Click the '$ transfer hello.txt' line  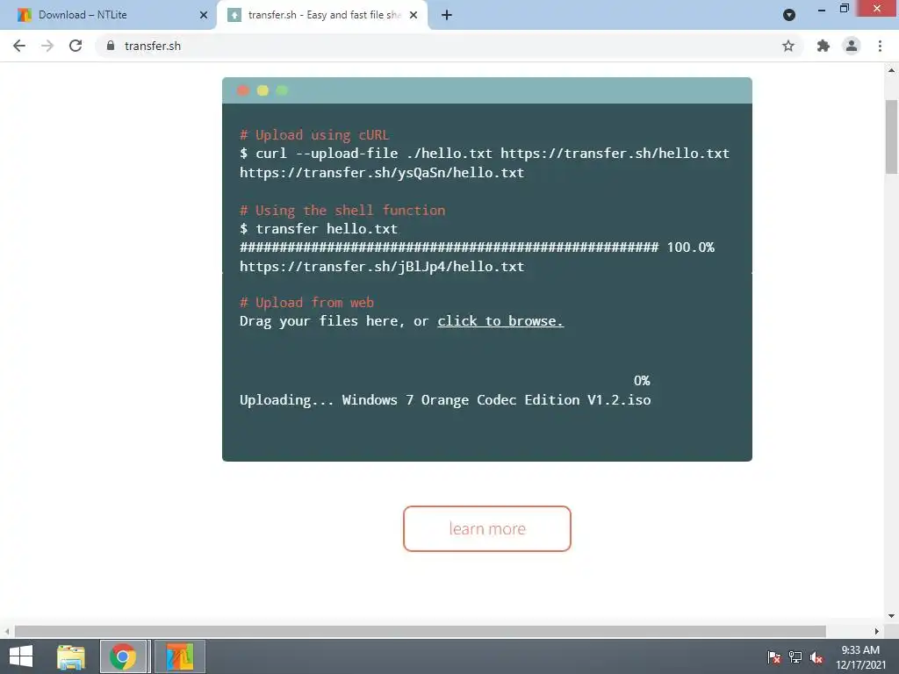[x=319, y=229]
